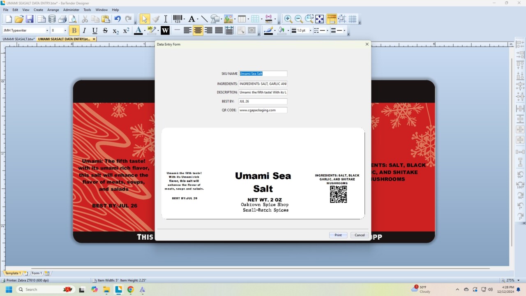Click Cancel in the Data Entry Form
526x296 pixels.
(360, 235)
